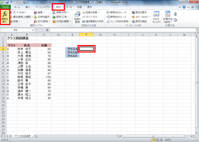Image resolution: width=199 pixels, height=142 pixels.
Task: Click the Undo icon in quick access toolbar
Action: [11, 2]
